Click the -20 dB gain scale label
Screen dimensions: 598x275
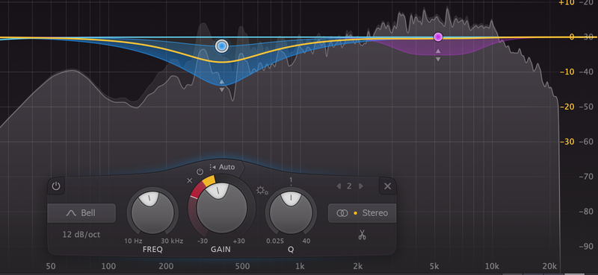tap(567, 107)
